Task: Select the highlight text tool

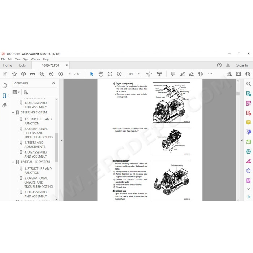Action: click(182, 74)
